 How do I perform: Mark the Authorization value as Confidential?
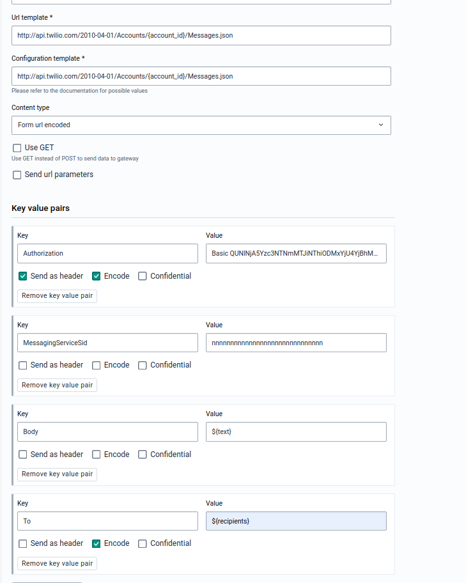click(143, 276)
